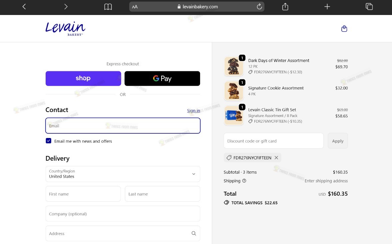The height and width of the screenshot is (244, 392).
Task: Reload the page with the refresh icon
Action: [x=259, y=7]
